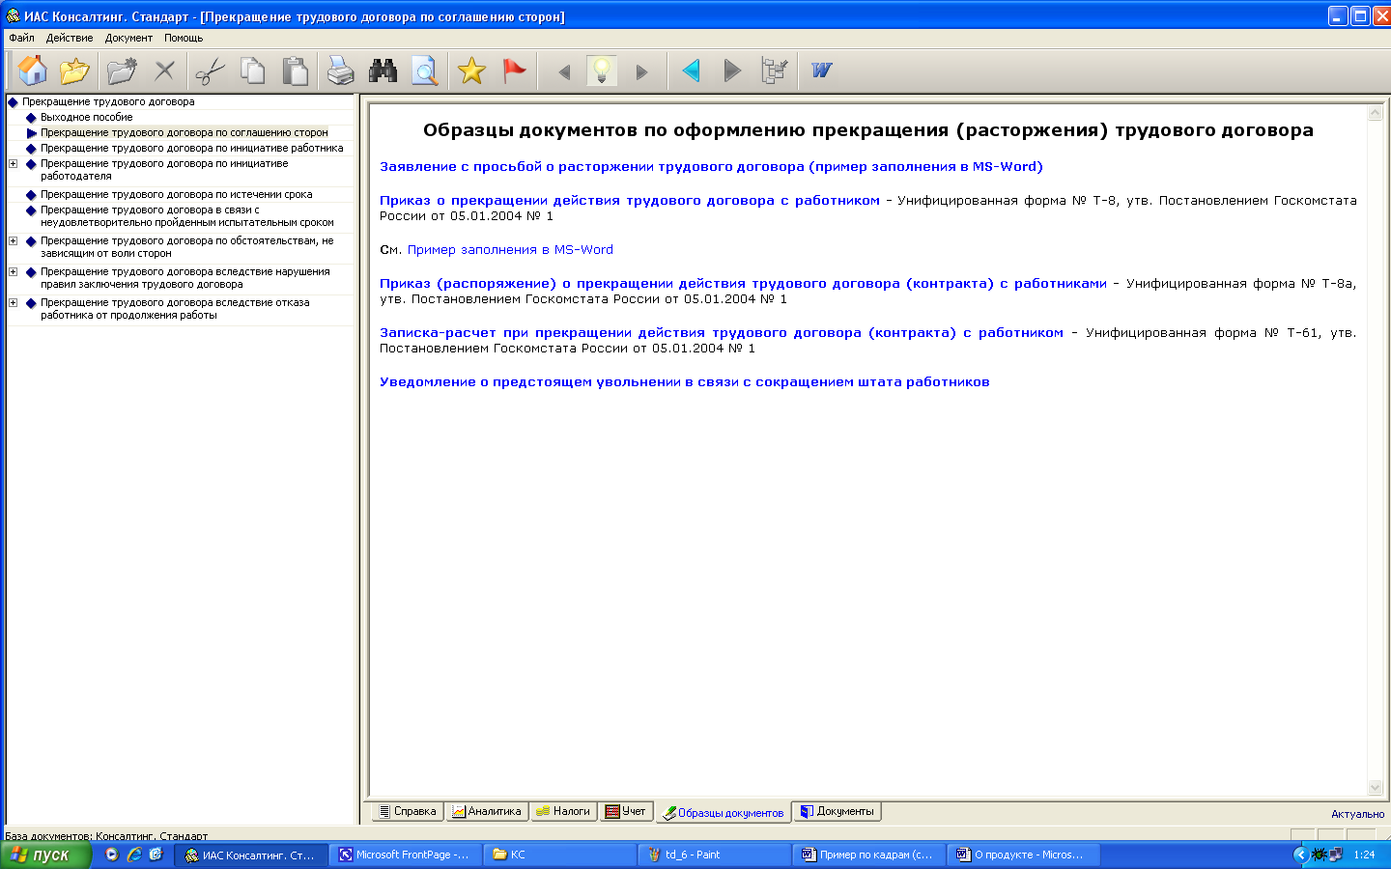The height and width of the screenshot is (869, 1391).
Task: Click Internet Explorer quick launch icon
Action: (134, 855)
